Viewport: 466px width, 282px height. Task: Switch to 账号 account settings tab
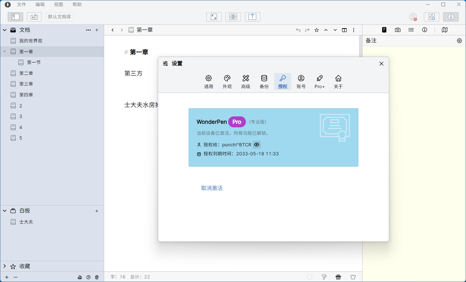coord(301,82)
